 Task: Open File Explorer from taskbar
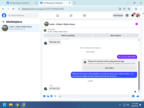click(x=11, y=105)
